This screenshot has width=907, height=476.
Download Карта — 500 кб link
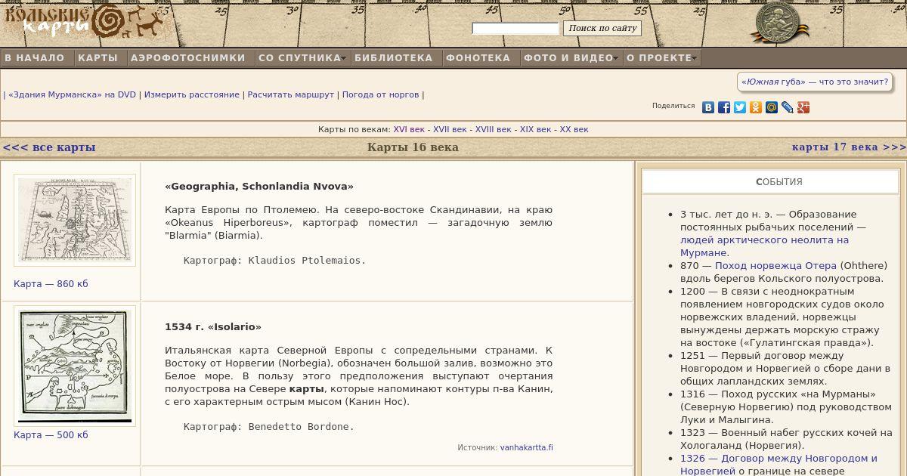(51, 435)
